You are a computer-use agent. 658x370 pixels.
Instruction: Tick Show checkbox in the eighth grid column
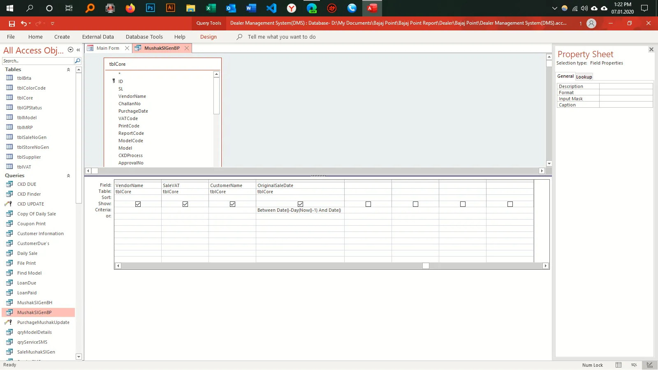[510, 204]
